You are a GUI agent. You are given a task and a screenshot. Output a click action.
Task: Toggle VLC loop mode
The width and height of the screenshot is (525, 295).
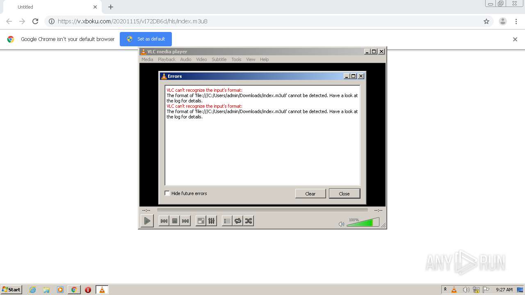(238, 221)
